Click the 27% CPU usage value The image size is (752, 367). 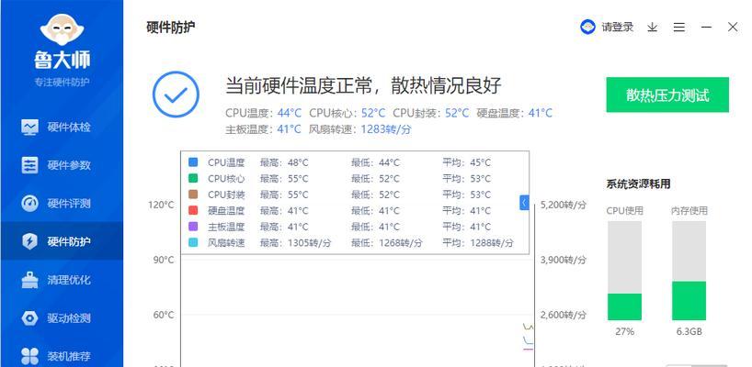[624, 331]
